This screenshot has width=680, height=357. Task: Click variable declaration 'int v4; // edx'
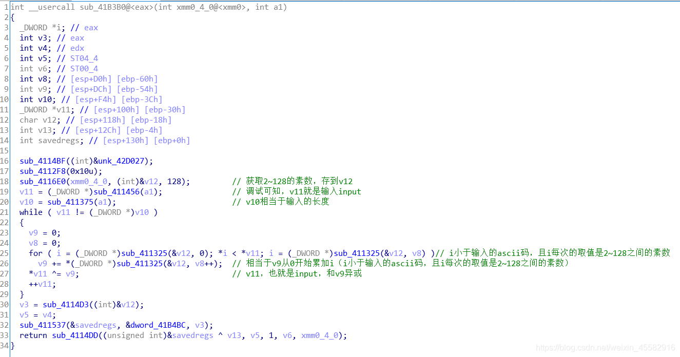click(x=52, y=48)
